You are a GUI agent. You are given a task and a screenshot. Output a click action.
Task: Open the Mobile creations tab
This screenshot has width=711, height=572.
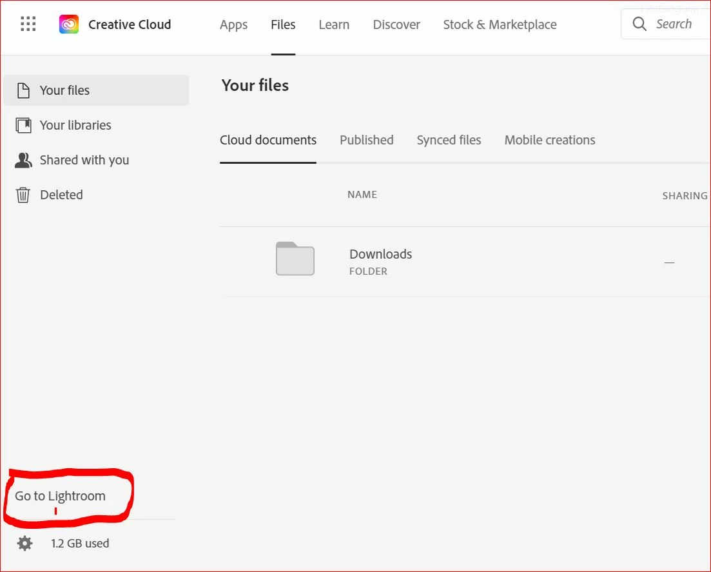tap(550, 140)
